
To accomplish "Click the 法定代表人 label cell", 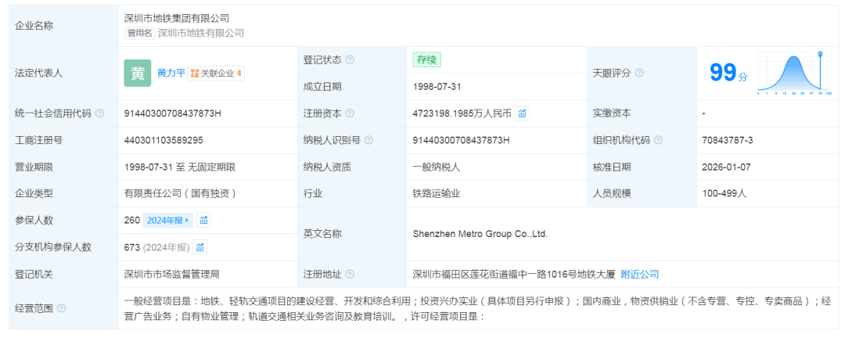I will click(x=63, y=74).
